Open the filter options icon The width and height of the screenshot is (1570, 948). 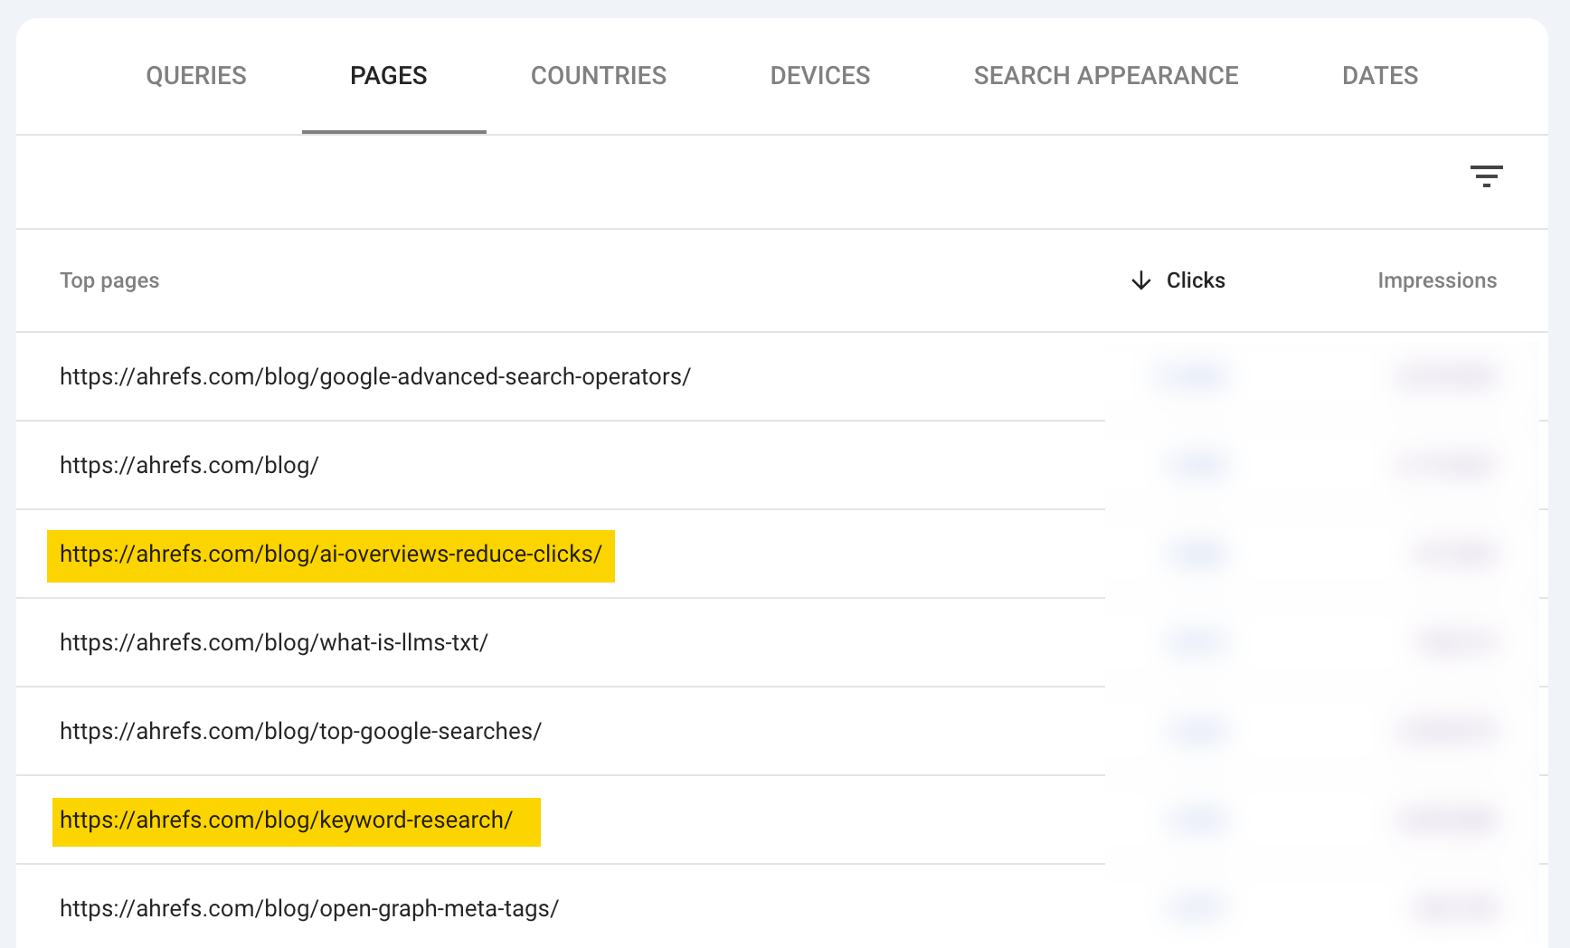click(x=1488, y=175)
